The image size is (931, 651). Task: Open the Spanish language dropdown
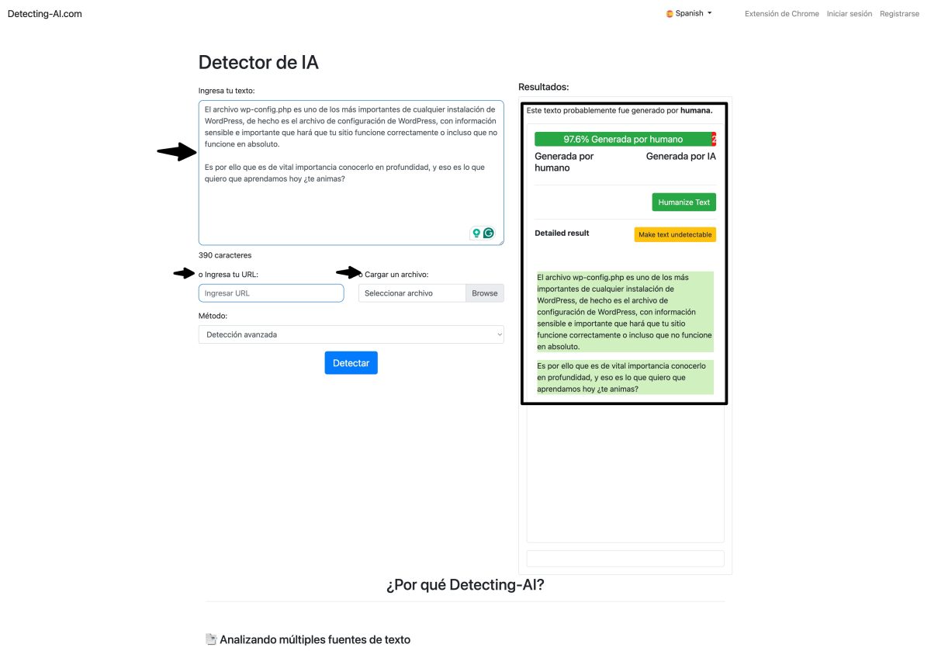(x=689, y=13)
